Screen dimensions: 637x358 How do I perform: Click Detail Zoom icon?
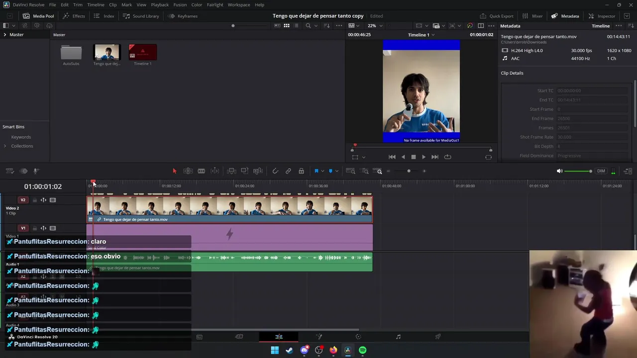[365, 171]
